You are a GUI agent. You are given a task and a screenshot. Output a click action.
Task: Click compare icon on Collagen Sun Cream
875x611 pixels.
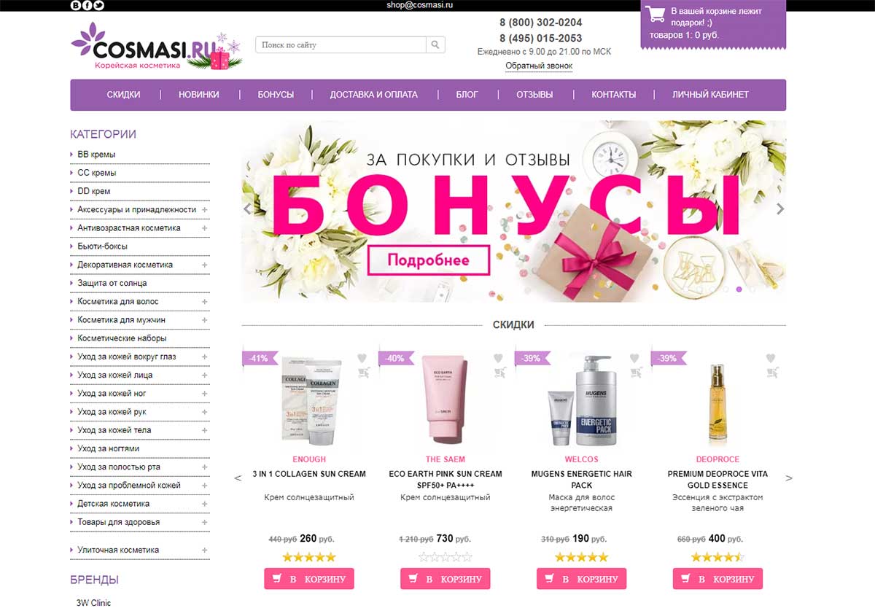click(x=362, y=373)
